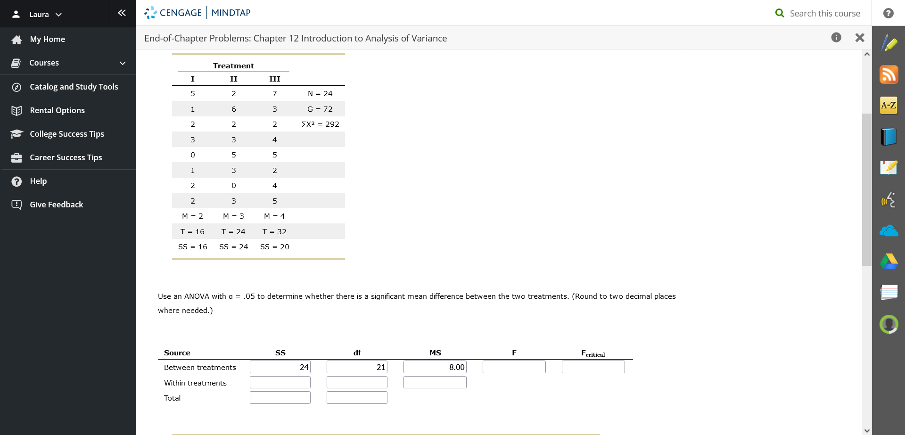The height and width of the screenshot is (435, 905).
Task: Click the activity info icon
Action: tap(836, 38)
